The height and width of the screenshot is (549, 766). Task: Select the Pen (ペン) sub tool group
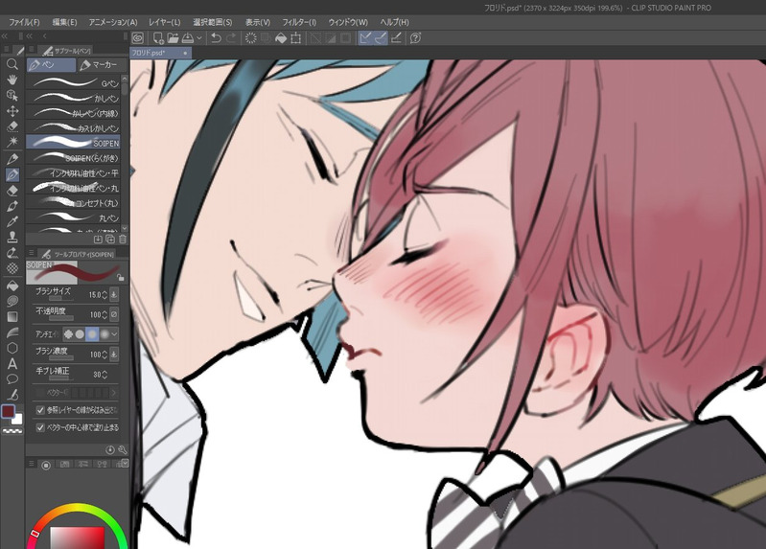[x=52, y=64]
